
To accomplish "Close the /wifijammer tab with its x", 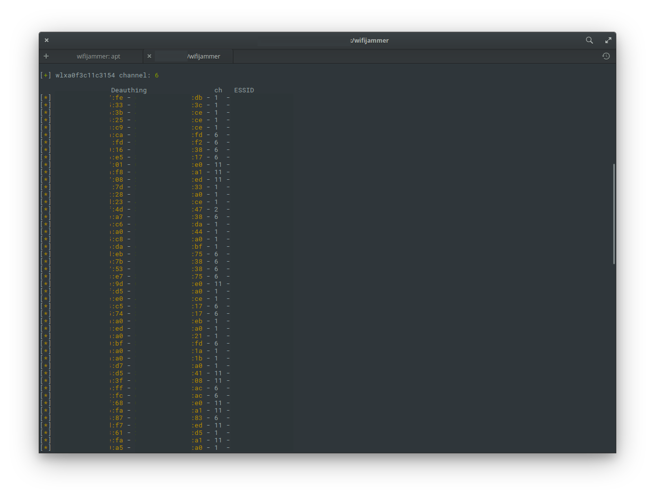I will pos(149,56).
